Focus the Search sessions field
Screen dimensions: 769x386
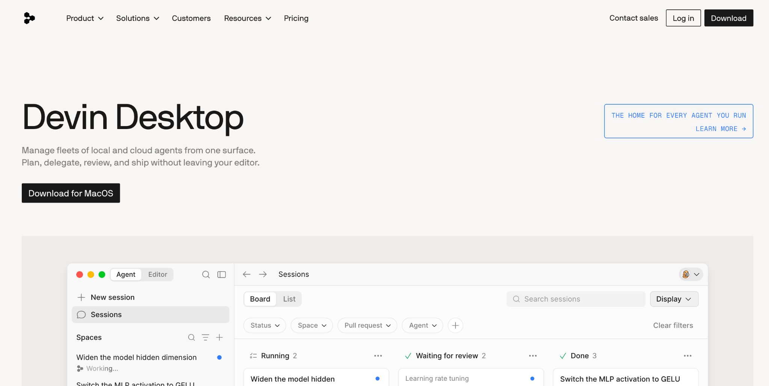pos(576,299)
